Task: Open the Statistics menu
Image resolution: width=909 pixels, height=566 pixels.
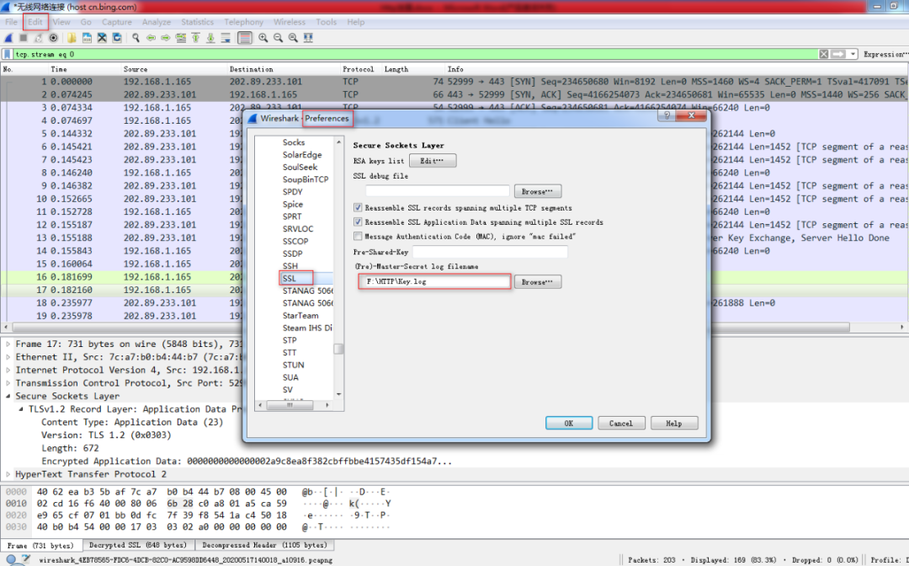Action: (x=197, y=22)
